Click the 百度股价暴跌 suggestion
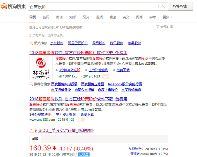This screenshot has height=157, width=197. point(131,90)
